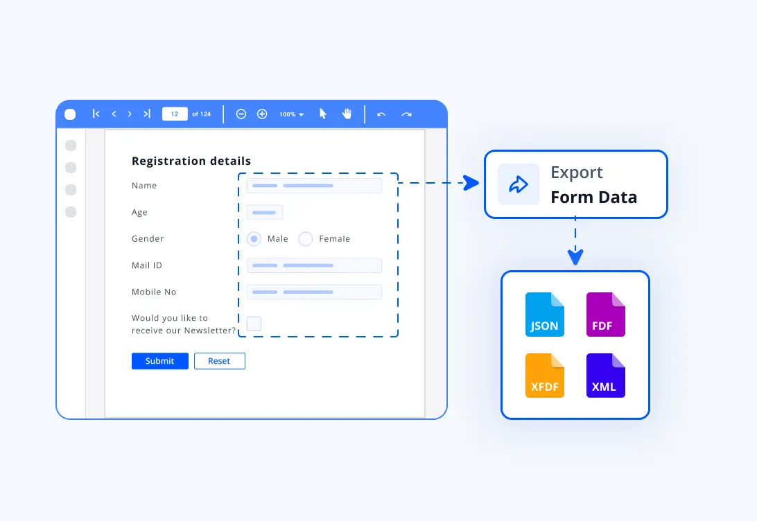The height and width of the screenshot is (521, 757).
Task: Undo the last action
Action: click(381, 114)
